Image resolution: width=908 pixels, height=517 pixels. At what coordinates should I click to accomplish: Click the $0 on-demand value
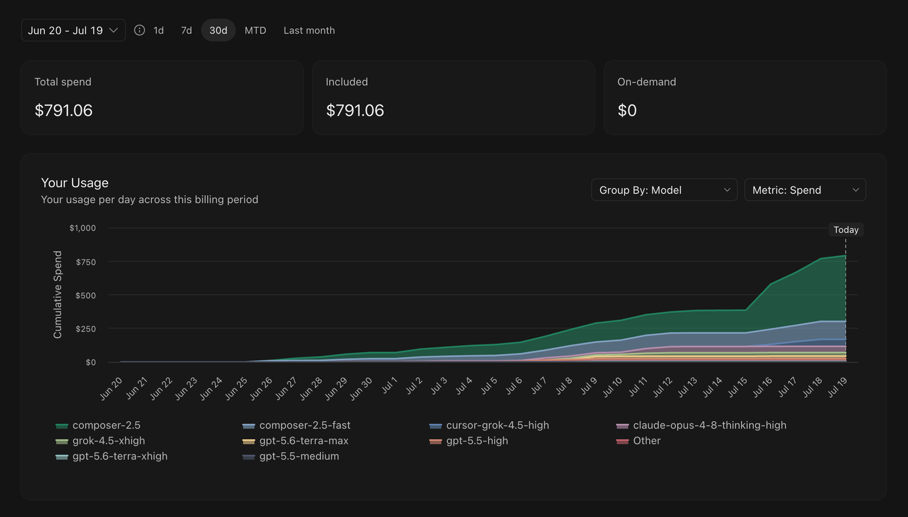pyautogui.click(x=627, y=110)
